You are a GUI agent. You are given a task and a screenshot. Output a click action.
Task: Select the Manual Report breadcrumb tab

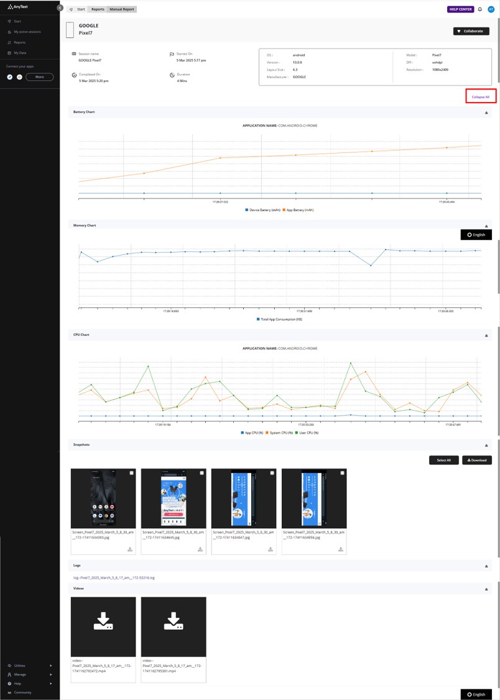[122, 9]
